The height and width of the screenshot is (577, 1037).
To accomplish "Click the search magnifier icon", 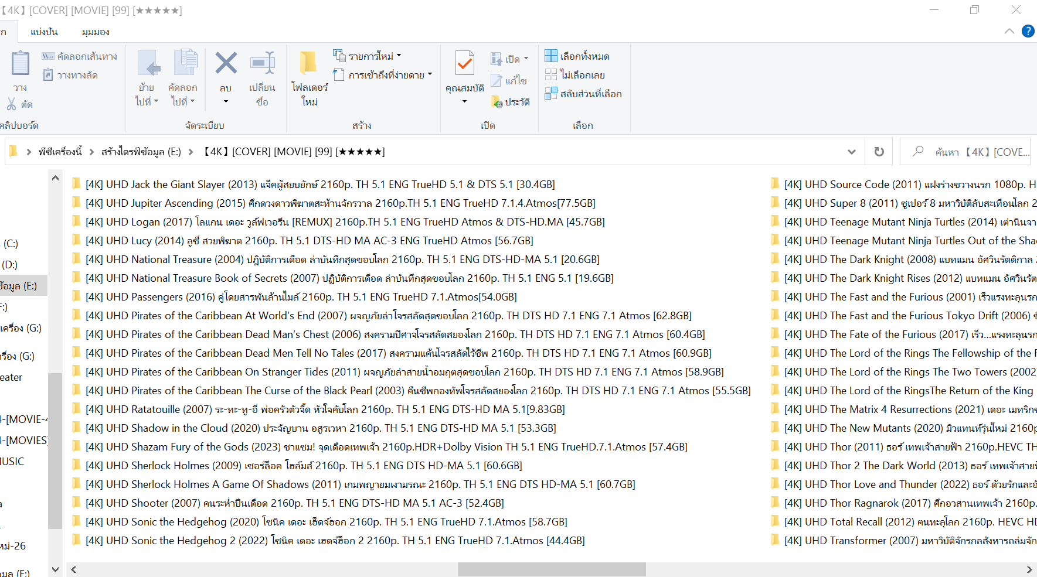I will [x=918, y=151].
